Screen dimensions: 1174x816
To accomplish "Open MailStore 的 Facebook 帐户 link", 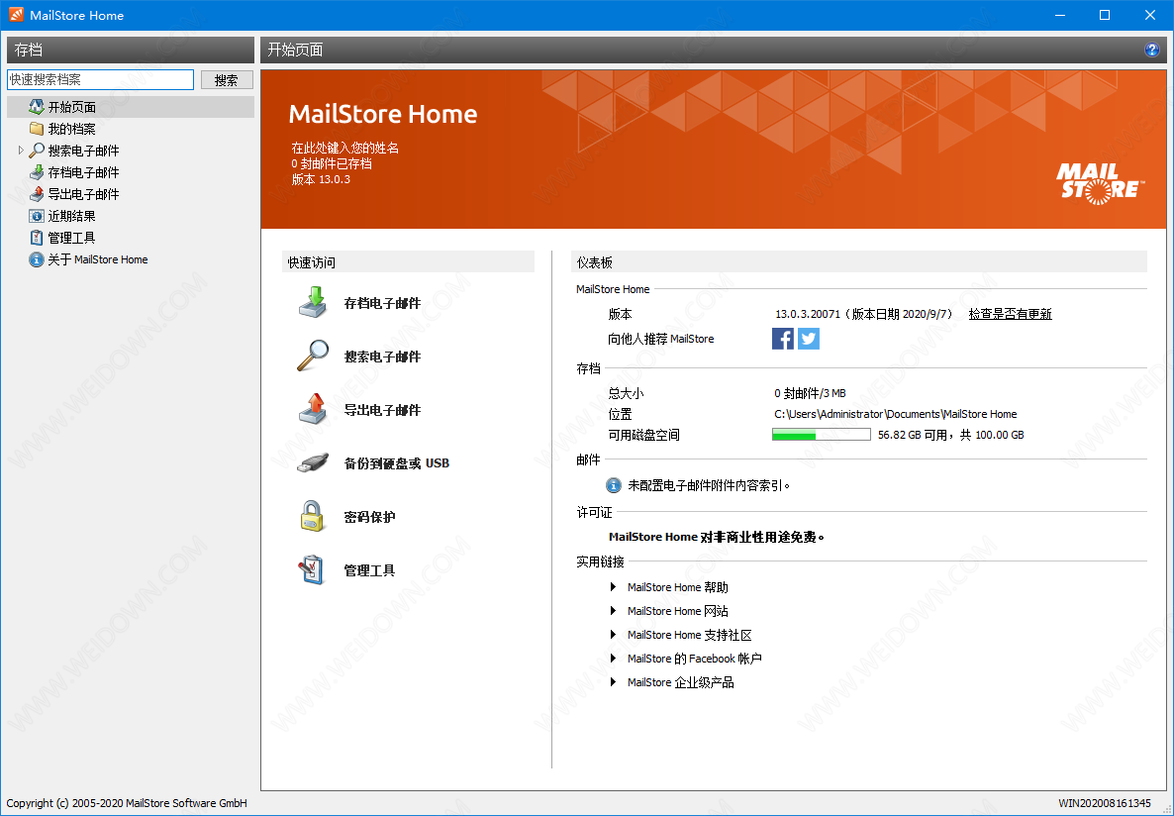I will point(695,659).
